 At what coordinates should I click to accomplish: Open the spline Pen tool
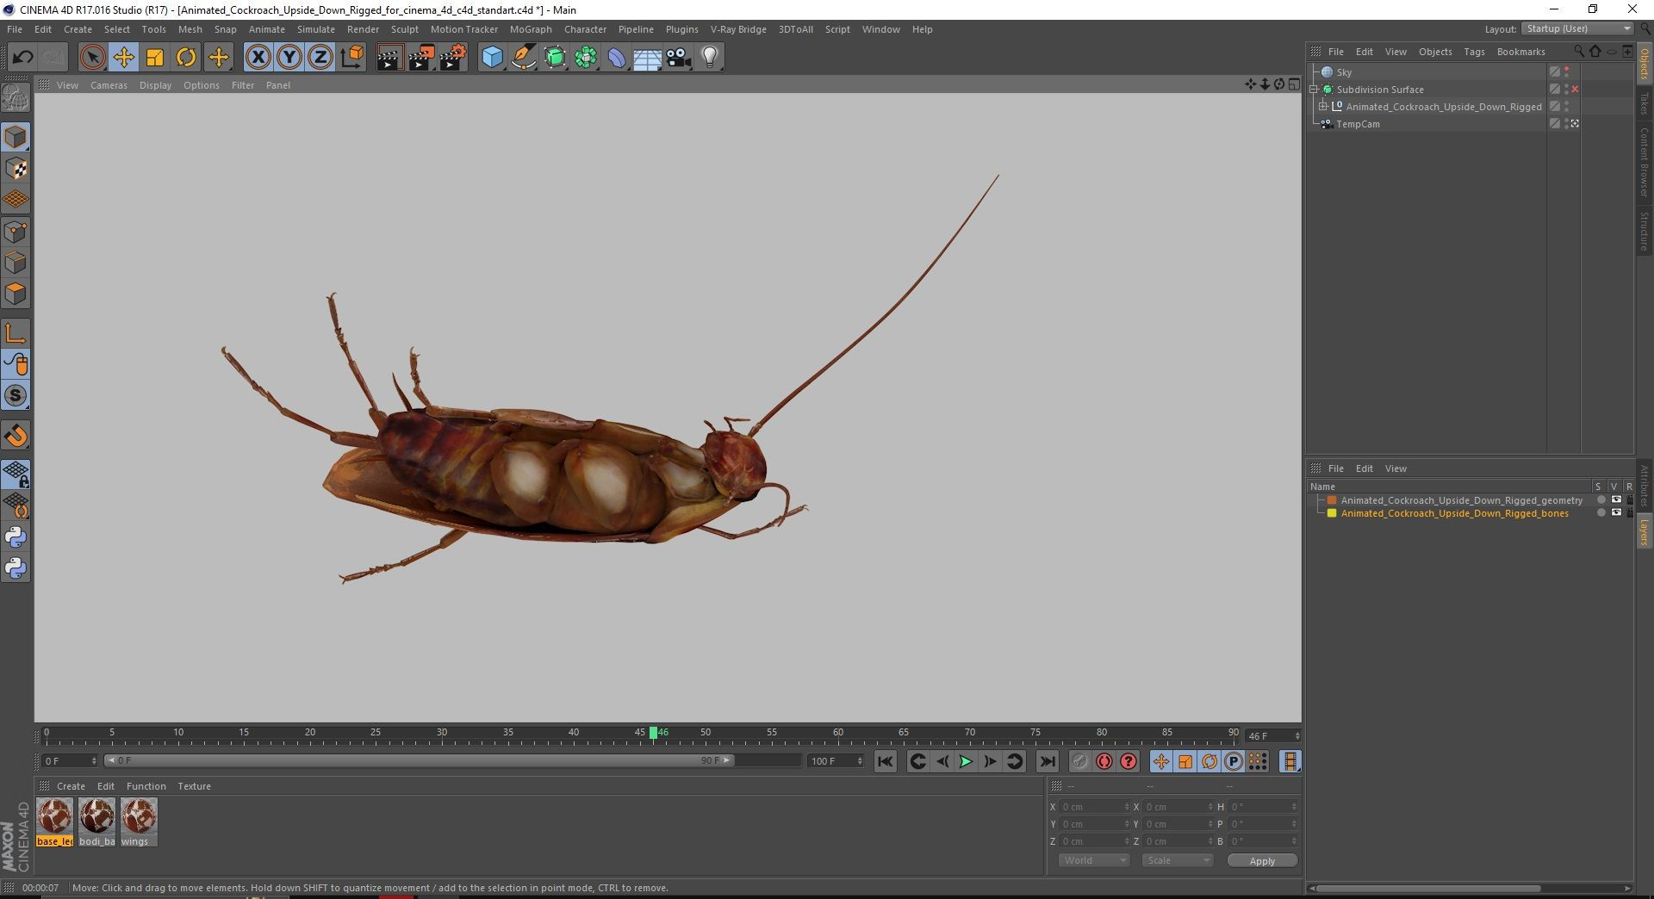pyautogui.click(x=523, y=58)
